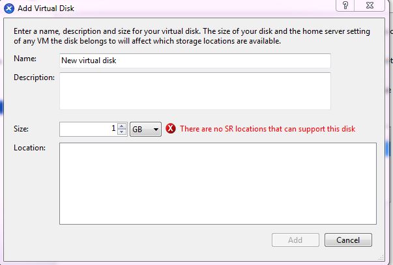Click the 'no SR locations' error message

tap(267, 129)
